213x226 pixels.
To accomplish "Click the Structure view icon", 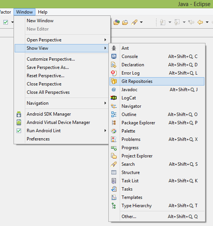I will click(114, 173).
